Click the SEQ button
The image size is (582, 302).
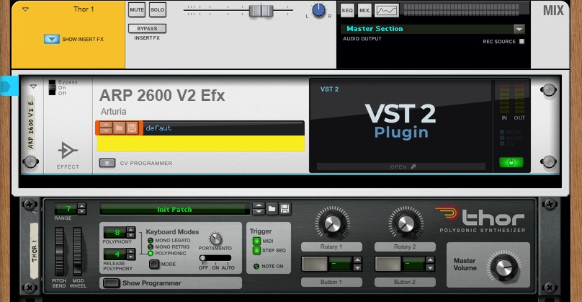347,10
